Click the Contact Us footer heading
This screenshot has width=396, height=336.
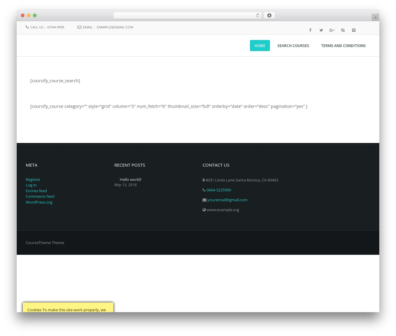216,165
